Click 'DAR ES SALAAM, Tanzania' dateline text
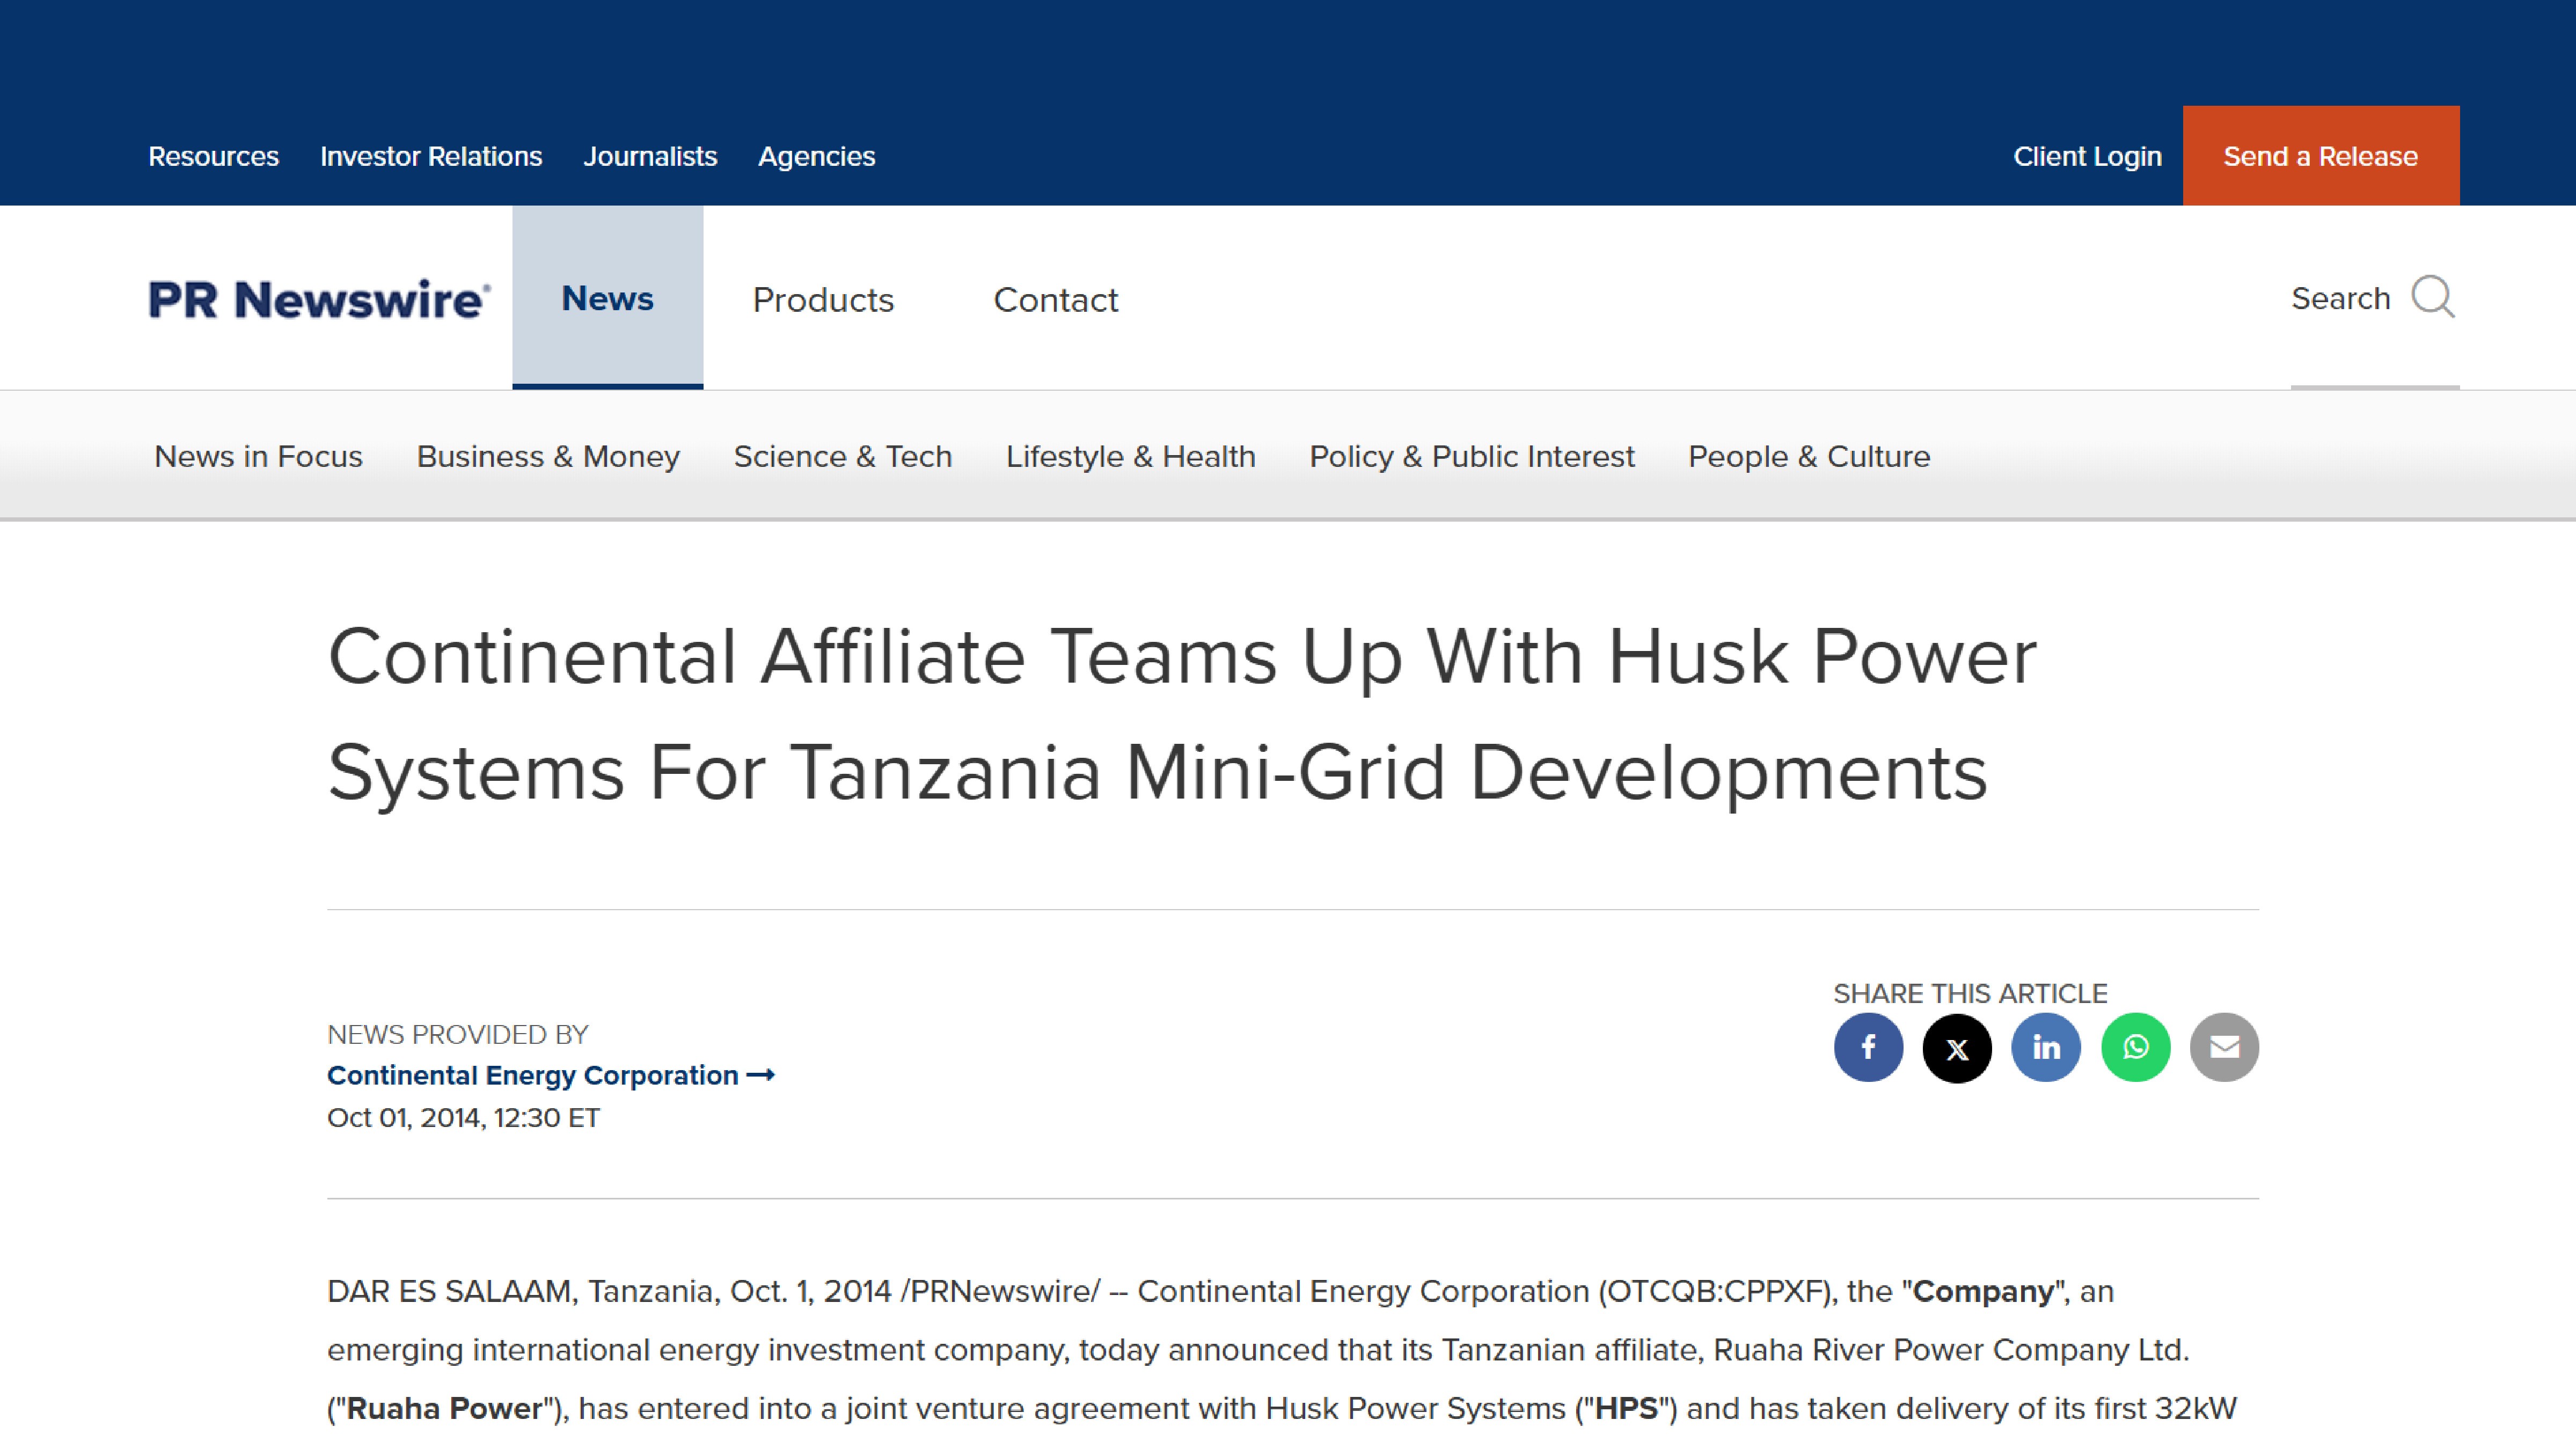This screenshot has height=1449, width=2576. coord(521,1291)
